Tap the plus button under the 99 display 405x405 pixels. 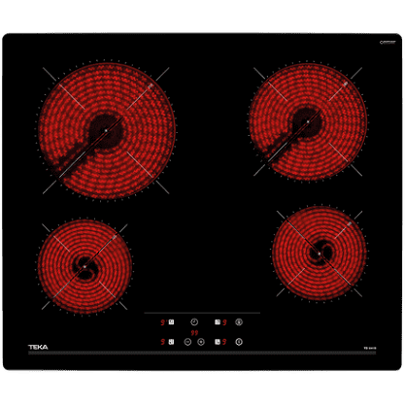coord(201,342)
